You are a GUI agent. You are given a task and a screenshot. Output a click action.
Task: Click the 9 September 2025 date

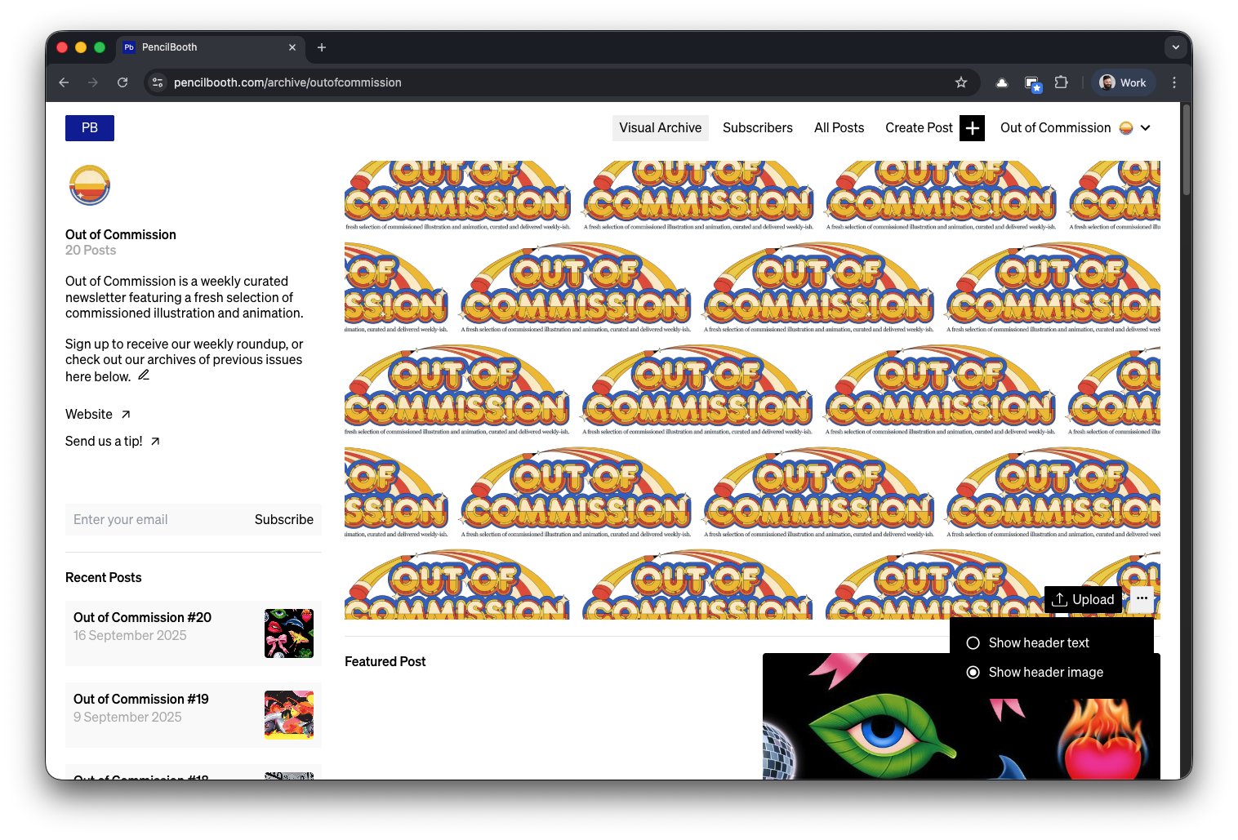127,718
